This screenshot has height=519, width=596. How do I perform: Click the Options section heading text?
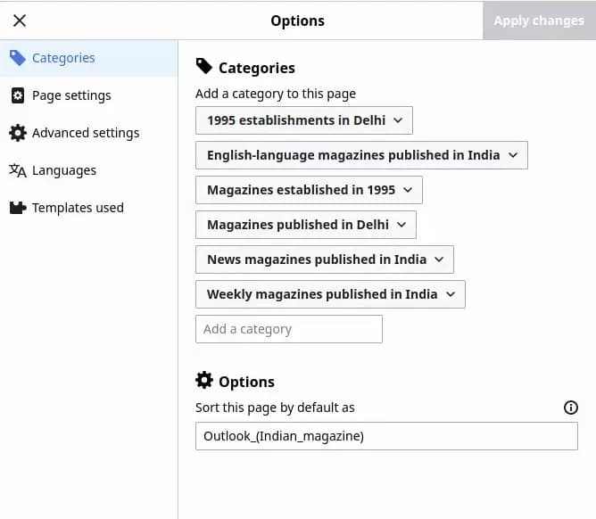click(x=246, y=383)
